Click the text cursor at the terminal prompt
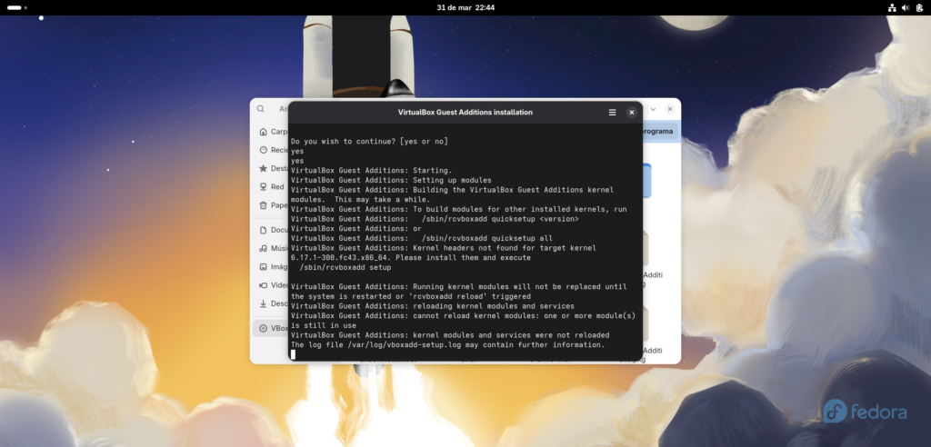Image resolution: width=931 pixels, height=447 pixels. click(x=294, y=354)
